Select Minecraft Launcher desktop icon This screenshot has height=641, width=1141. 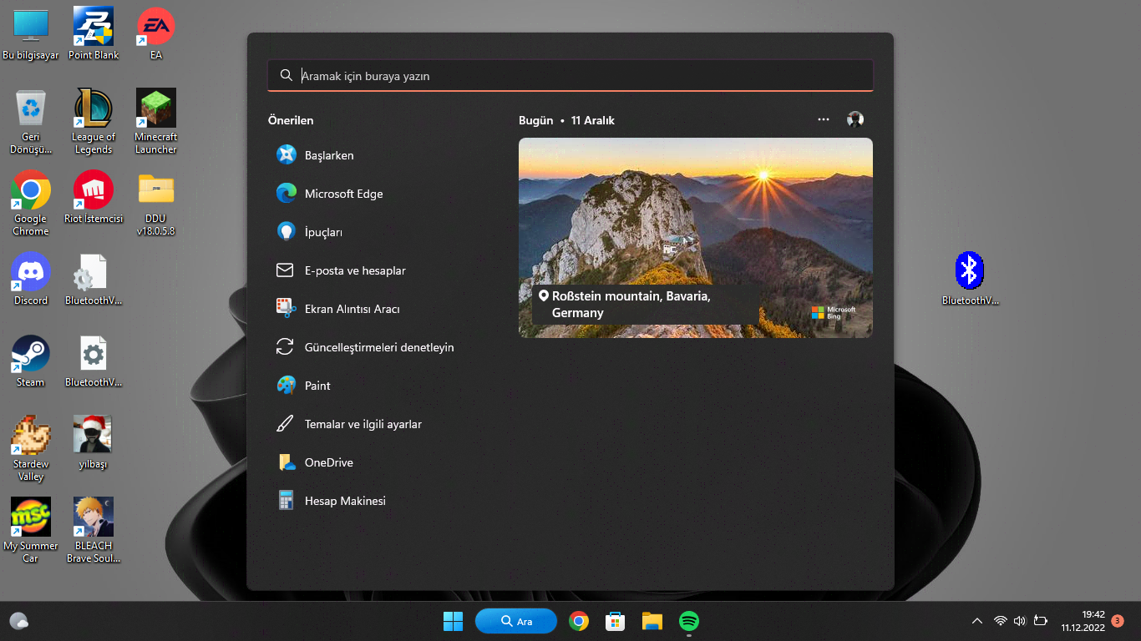click(x=156, y=122)
